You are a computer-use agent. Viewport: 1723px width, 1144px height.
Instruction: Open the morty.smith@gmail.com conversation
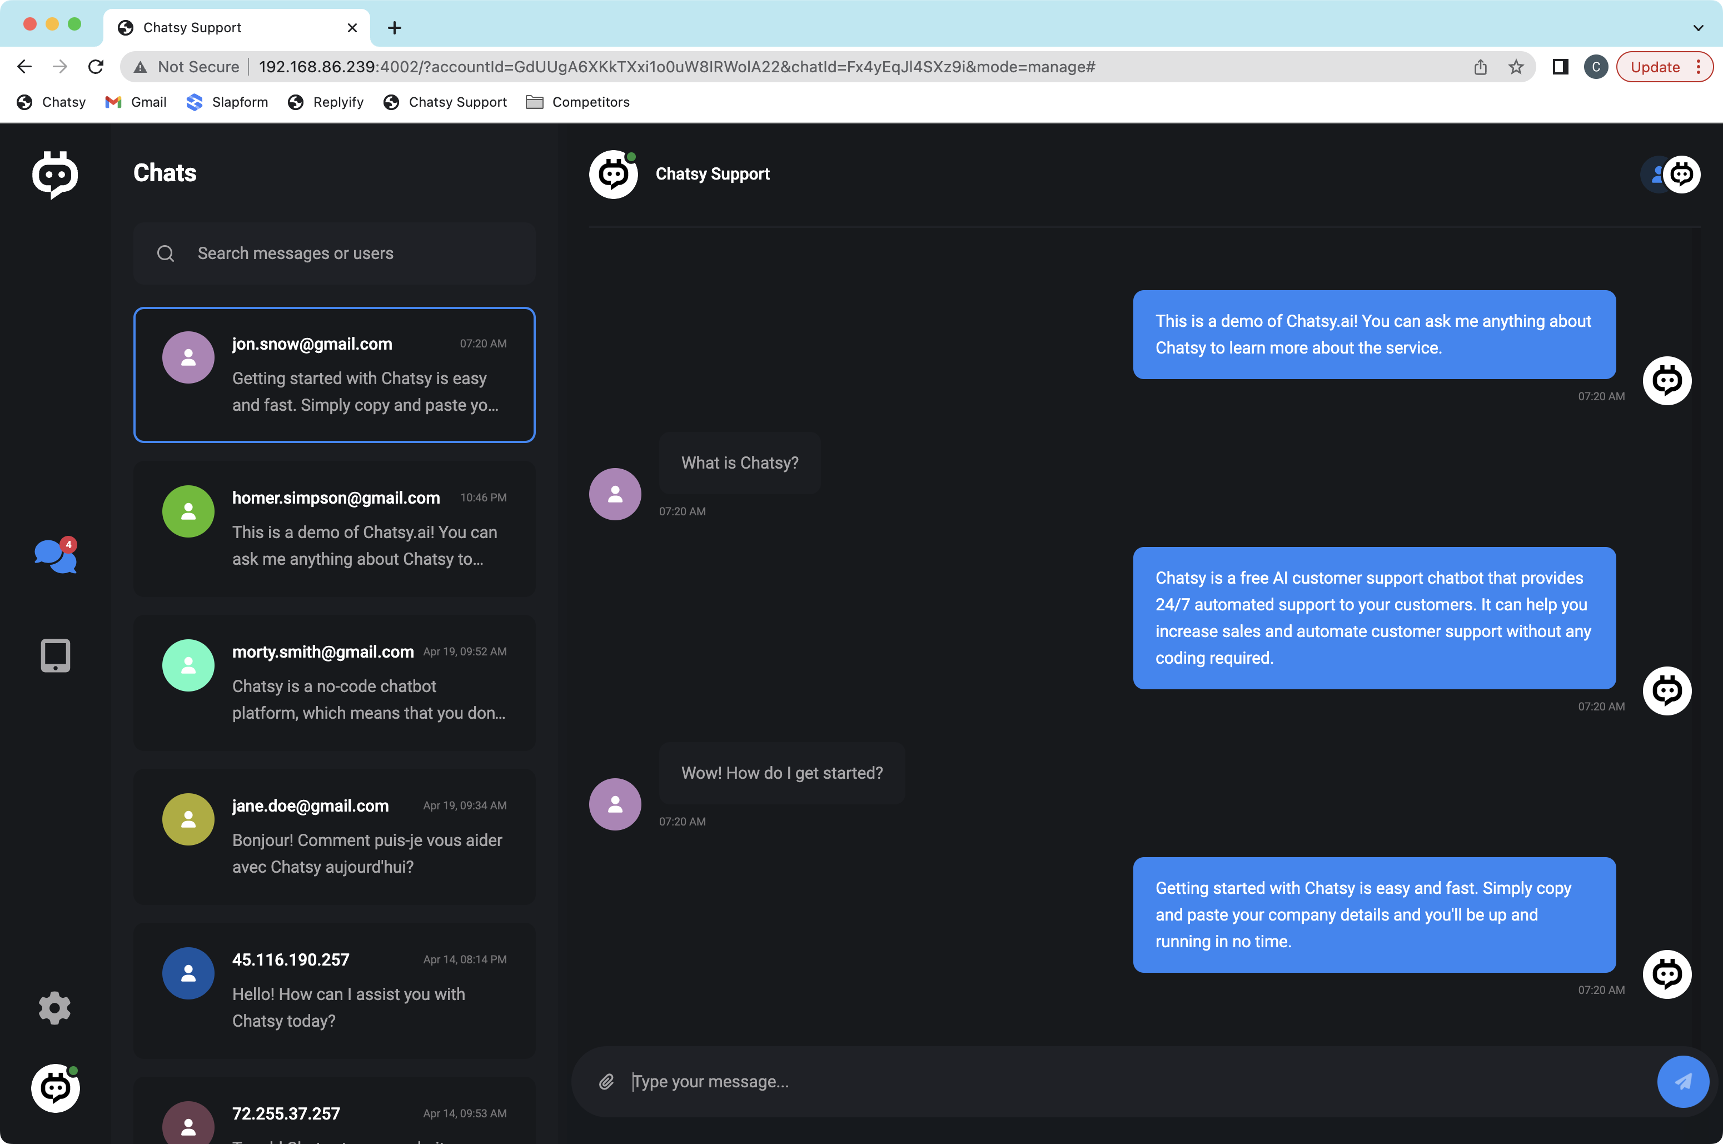[334, 682]
